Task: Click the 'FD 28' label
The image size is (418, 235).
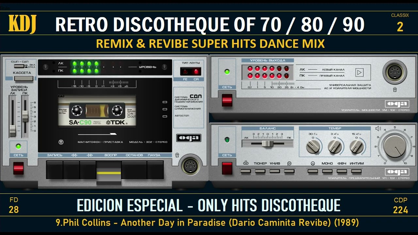Action: point(14,205)
